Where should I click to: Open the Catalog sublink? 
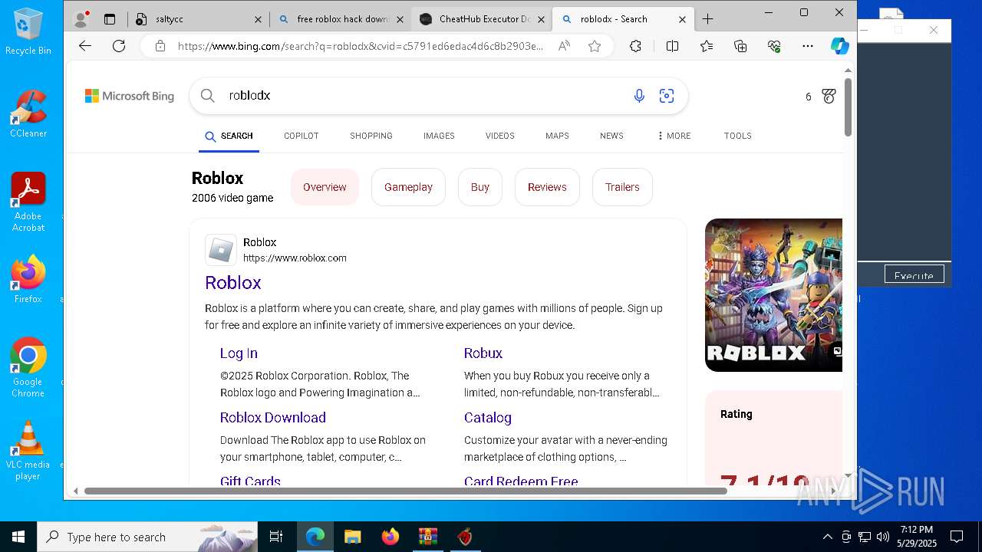[488, 418]
